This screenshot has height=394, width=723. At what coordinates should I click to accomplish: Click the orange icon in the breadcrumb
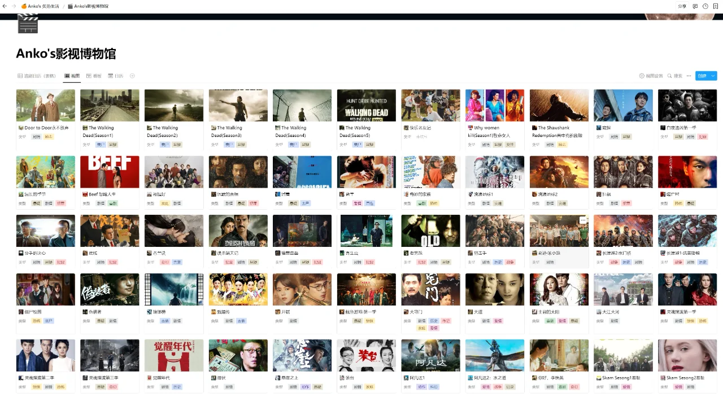pyautogui.click(x=24, y=6)
